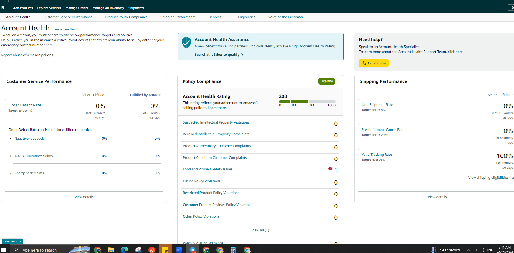This screenshot has height=253, width=514.
Task: Open Customer Product Reviews Policy Violations
Action: tap(217, 205)
